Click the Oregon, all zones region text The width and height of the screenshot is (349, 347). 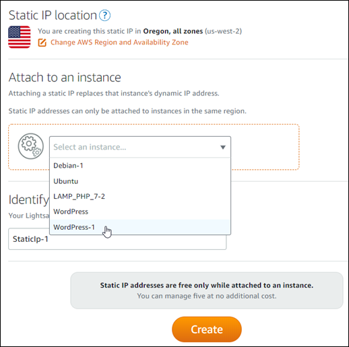pos(173,31)
